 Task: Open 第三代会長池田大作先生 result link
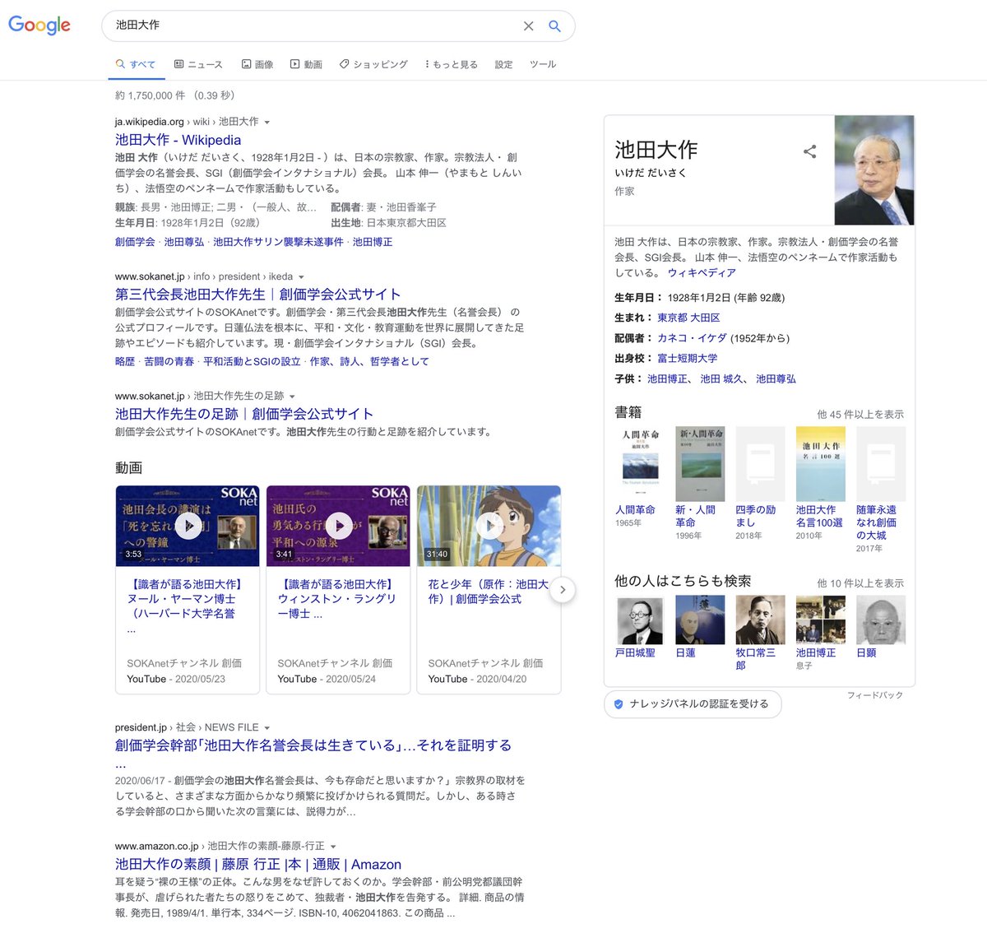coord(258,295)
